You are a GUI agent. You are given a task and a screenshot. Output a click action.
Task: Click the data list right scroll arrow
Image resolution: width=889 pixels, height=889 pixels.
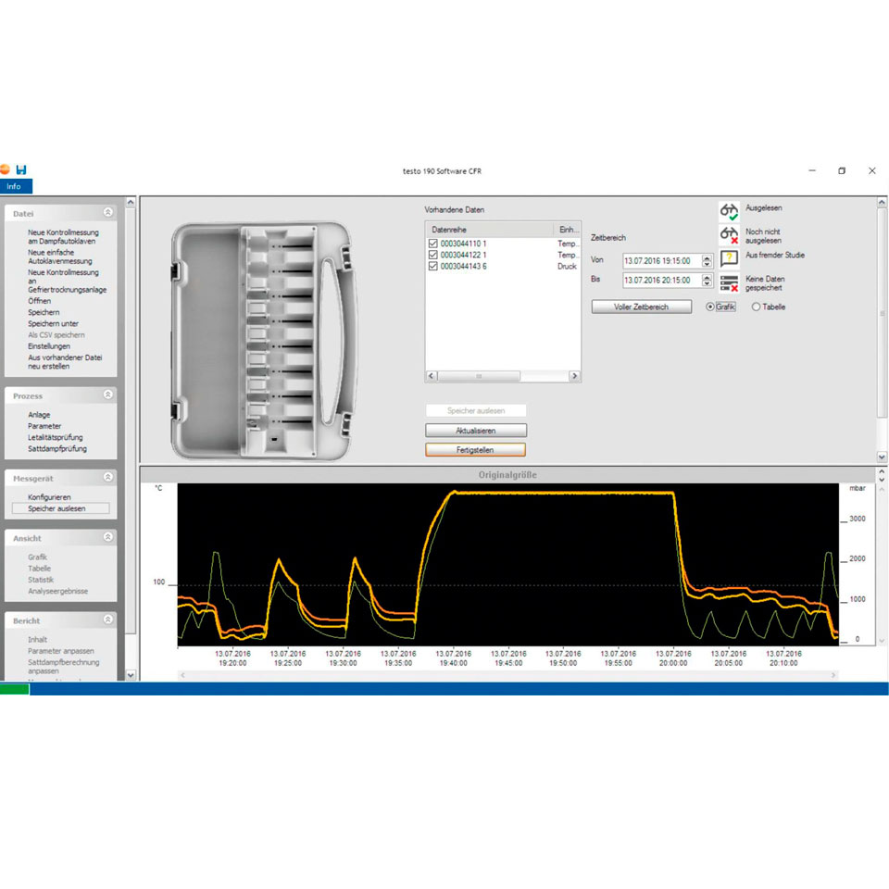pos(574,376)
